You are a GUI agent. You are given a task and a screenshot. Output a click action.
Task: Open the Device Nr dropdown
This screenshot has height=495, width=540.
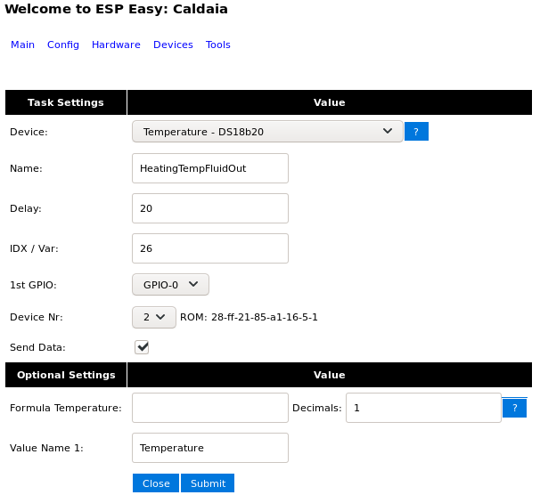pyautogui.click(x=154, y=317)
